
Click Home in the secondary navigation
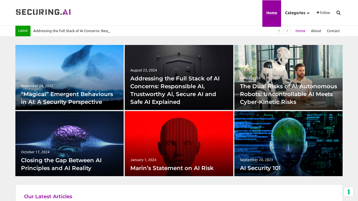300,31
